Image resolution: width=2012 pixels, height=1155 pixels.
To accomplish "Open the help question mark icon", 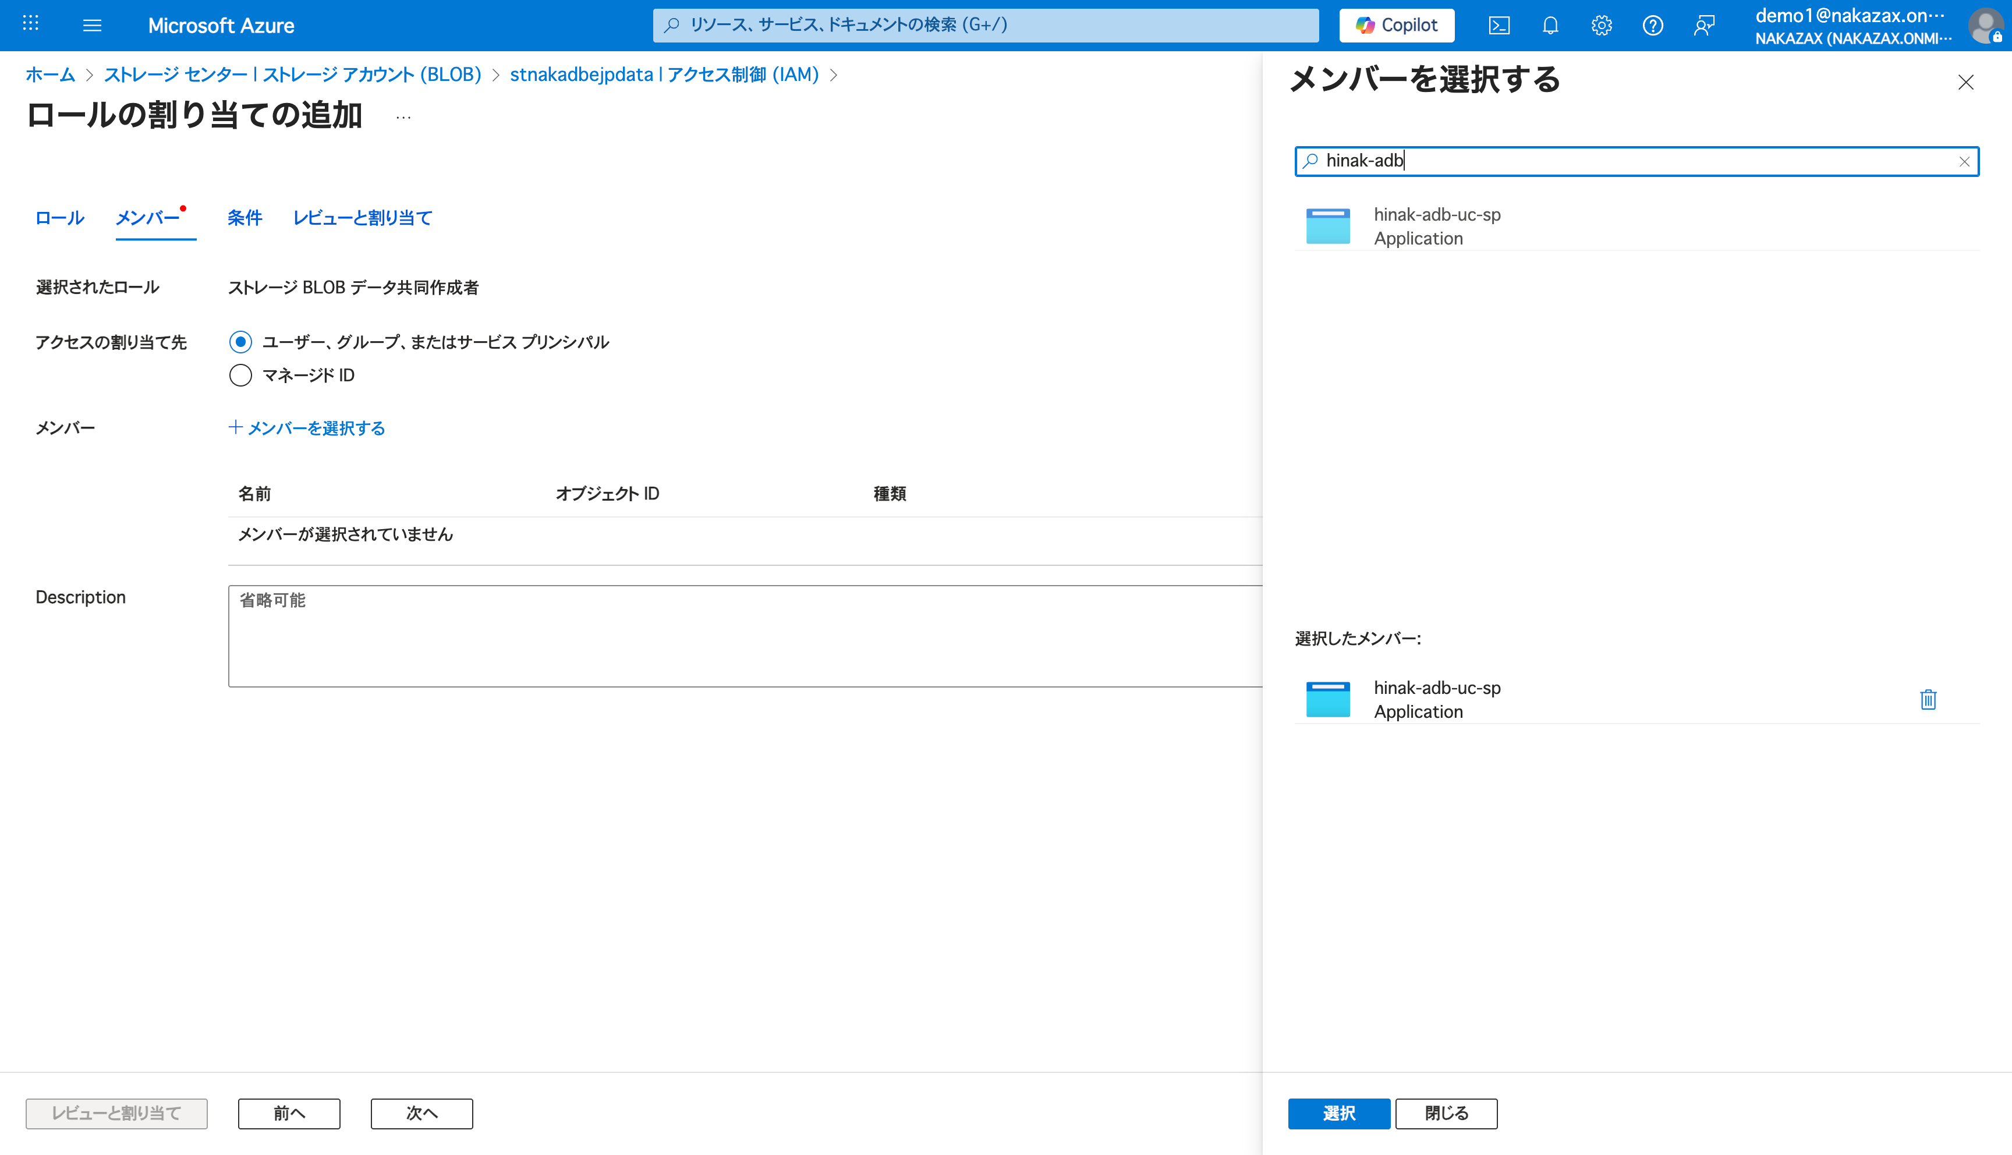I will [x=1652, y=26].
